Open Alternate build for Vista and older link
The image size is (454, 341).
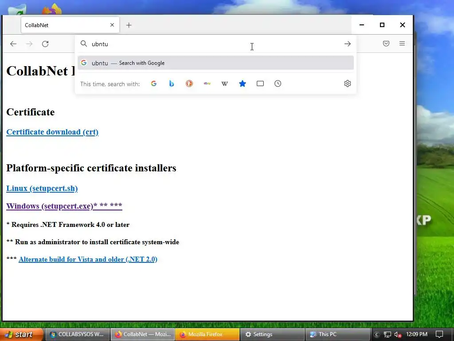pyautogui.click(x=88, y=259)
